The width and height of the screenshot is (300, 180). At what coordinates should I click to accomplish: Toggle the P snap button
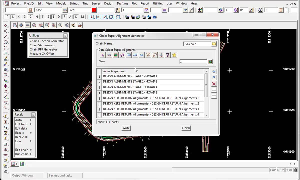tap(7, 17)
